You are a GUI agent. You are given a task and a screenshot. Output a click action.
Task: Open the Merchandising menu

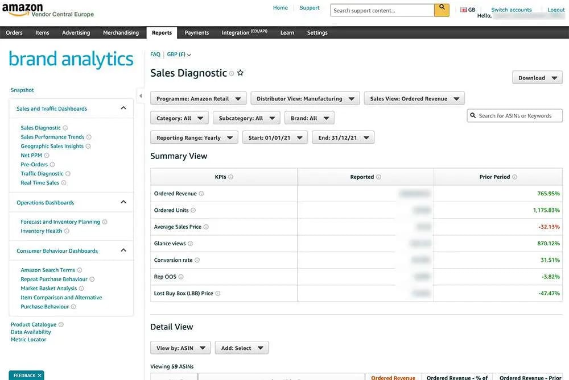[x=121, y=32]
